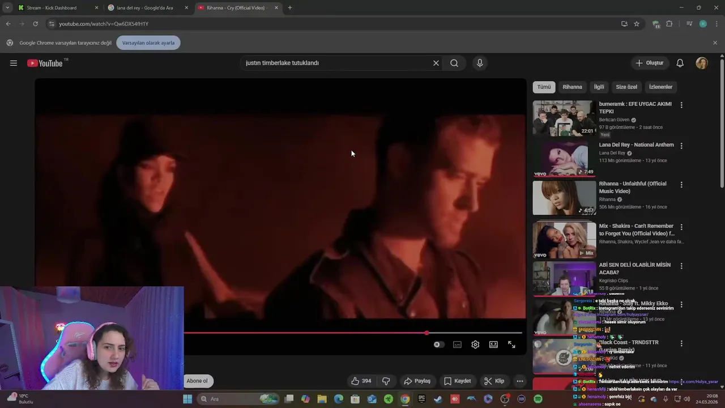Click the Klip clip button
Viewport: 725px width, 408px height.
(x=494, y=381)
